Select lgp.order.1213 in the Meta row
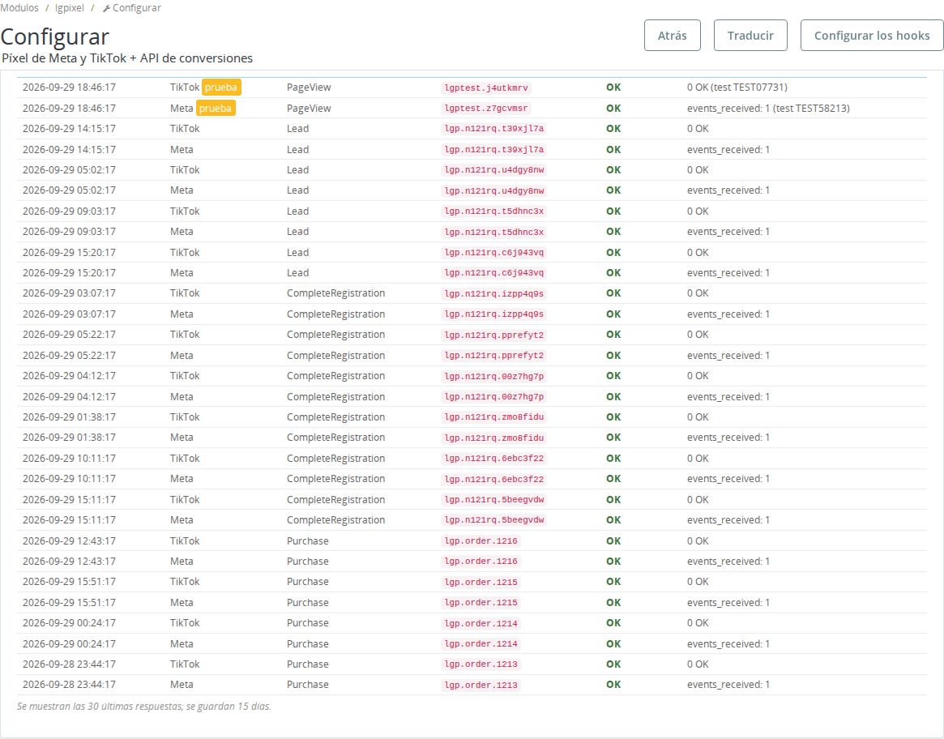This screenshot has height=739, width=944. pyautogui.click(x=481, y=685)
